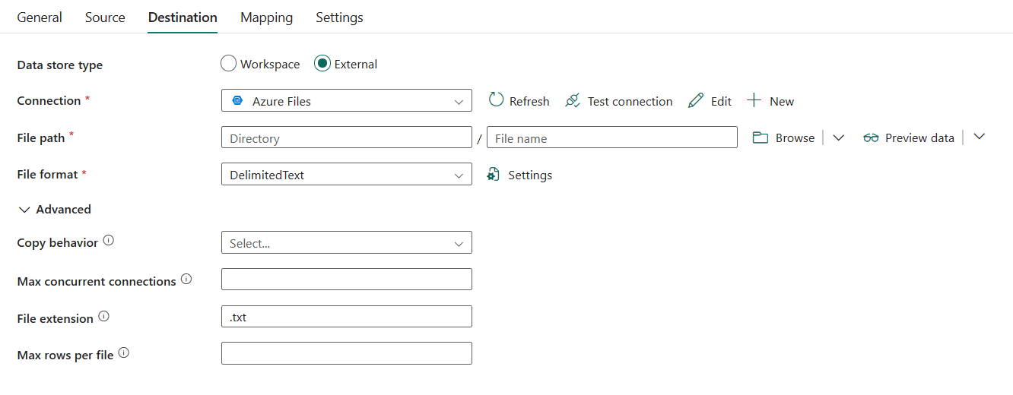Screen dimensions: 1013x395
Task: Expand the Copy behavior Select dropdown
Action: pyautogui.click(x=346, y=242)
